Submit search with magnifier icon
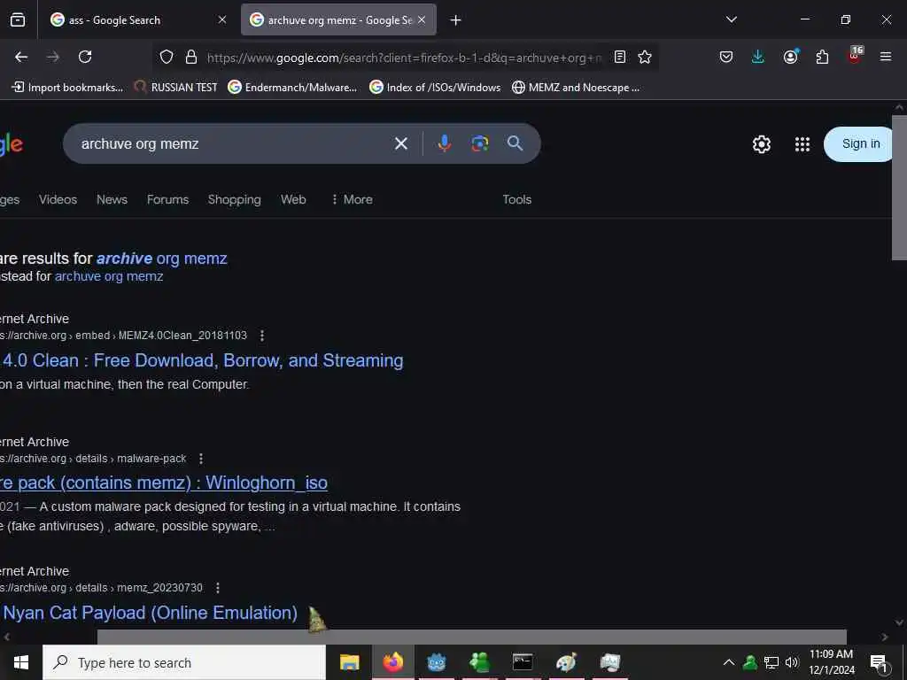Image resolution: width=907 pixels, height=680 pixels. [515, 143]
